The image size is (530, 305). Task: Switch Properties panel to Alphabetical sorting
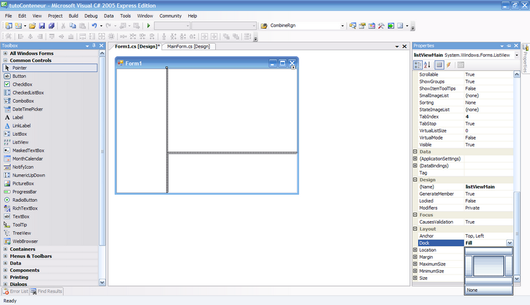pyautogui.click(x=427, y=65)
